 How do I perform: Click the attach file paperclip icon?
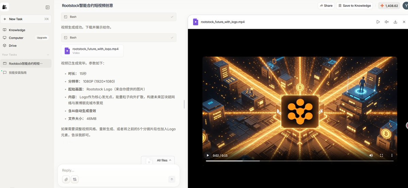tap(66, 179)
